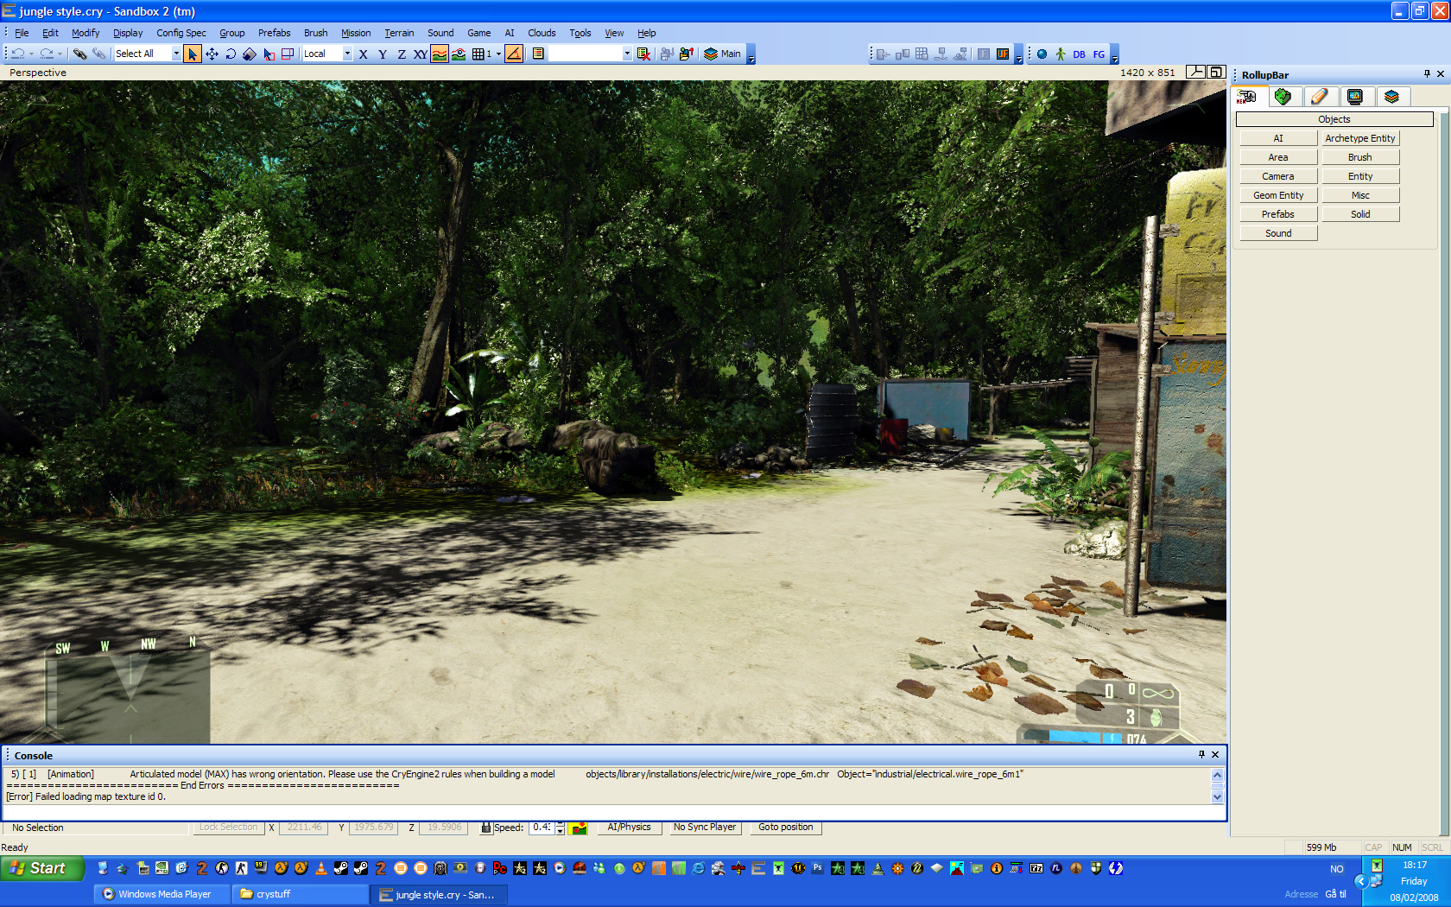
Task: Click the delete named selection icon
Action: 643,54
